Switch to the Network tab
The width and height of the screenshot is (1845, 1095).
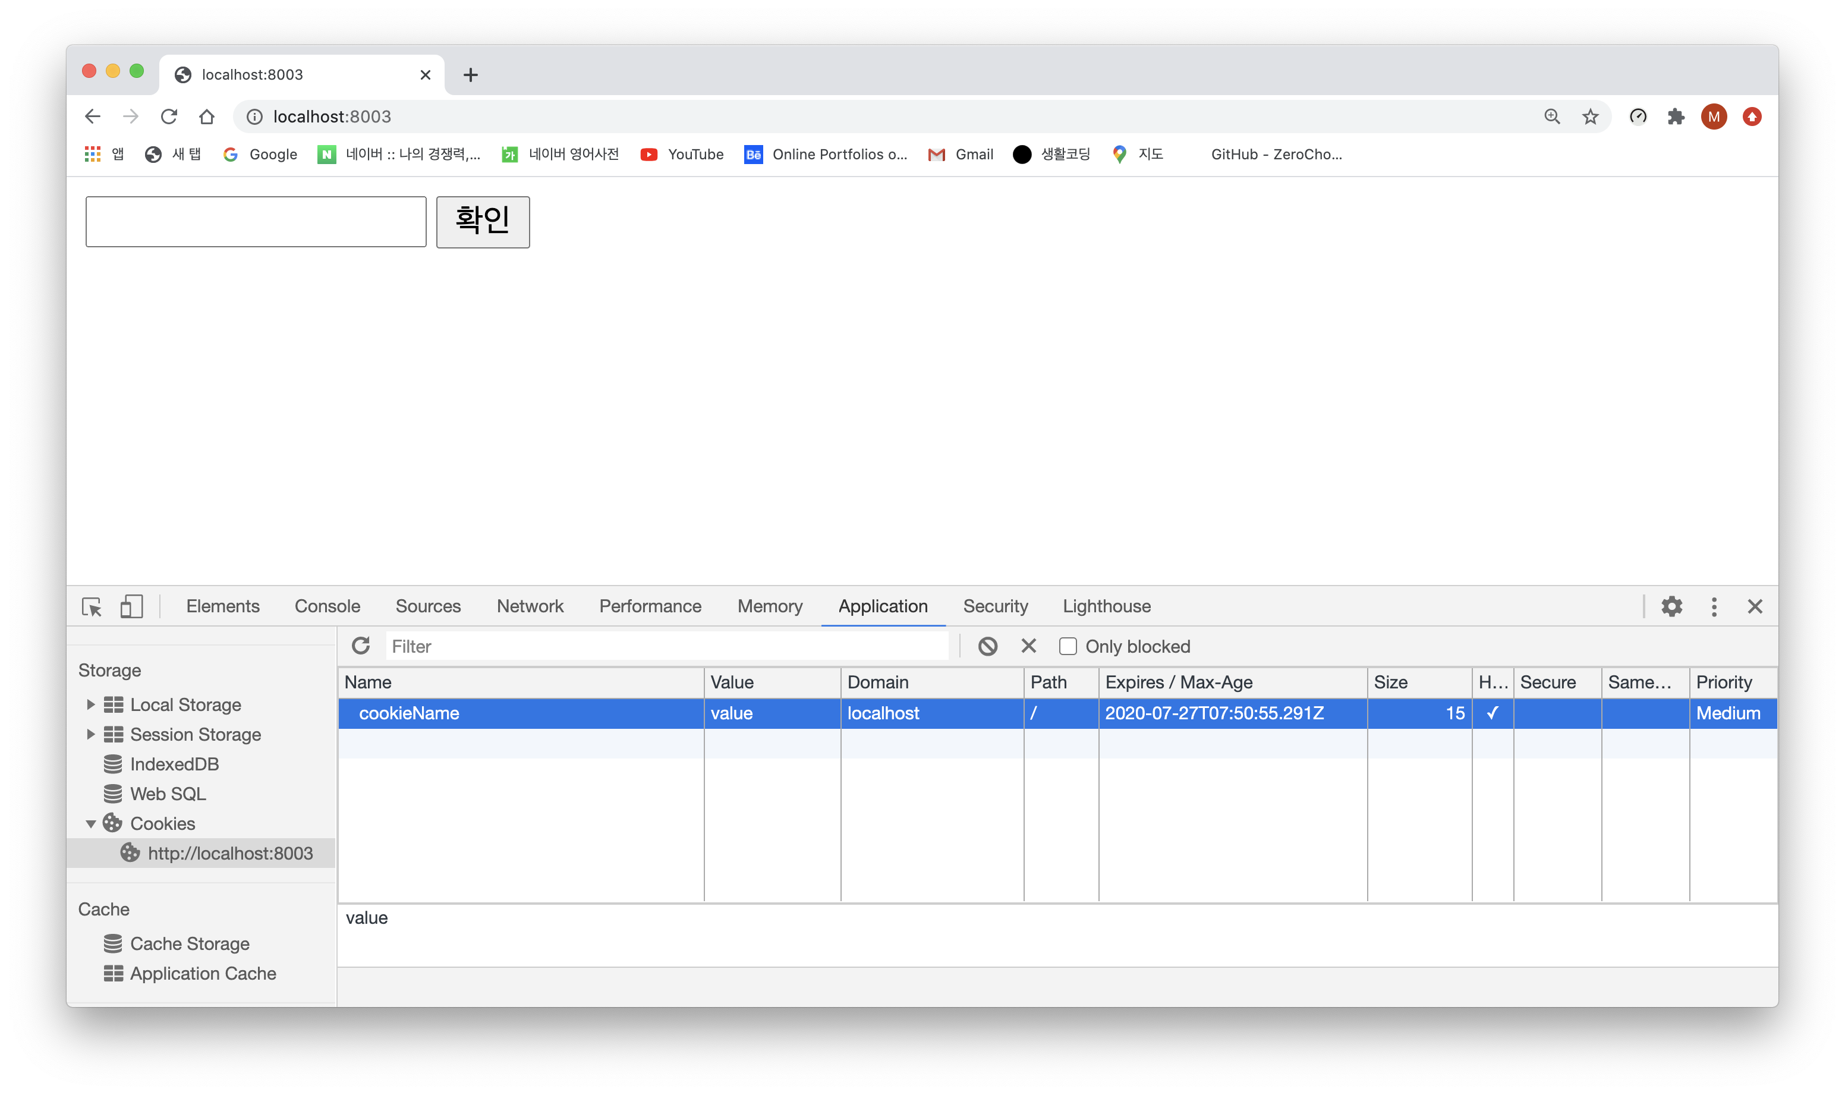coord(530,606)
